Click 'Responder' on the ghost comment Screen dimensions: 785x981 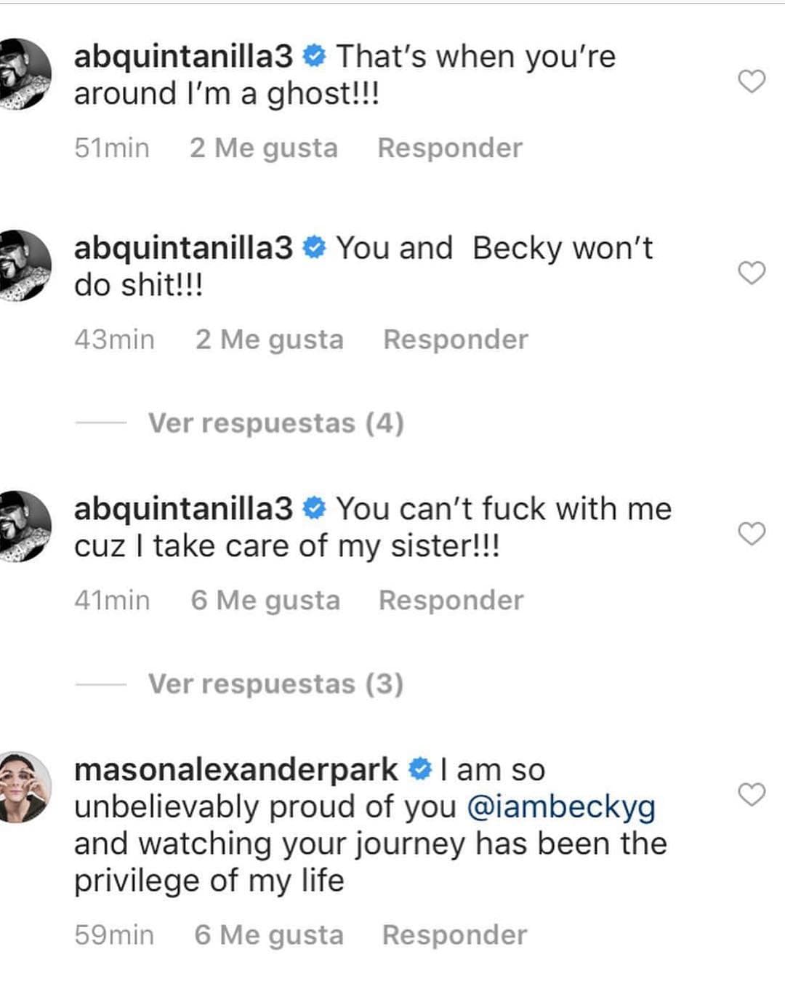(x=449, y=147)
